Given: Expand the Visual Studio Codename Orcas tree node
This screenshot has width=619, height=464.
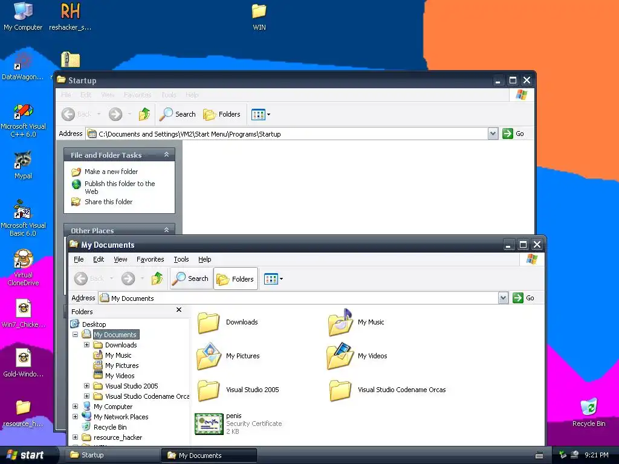Looking at the screenshot, I should 87,396.
